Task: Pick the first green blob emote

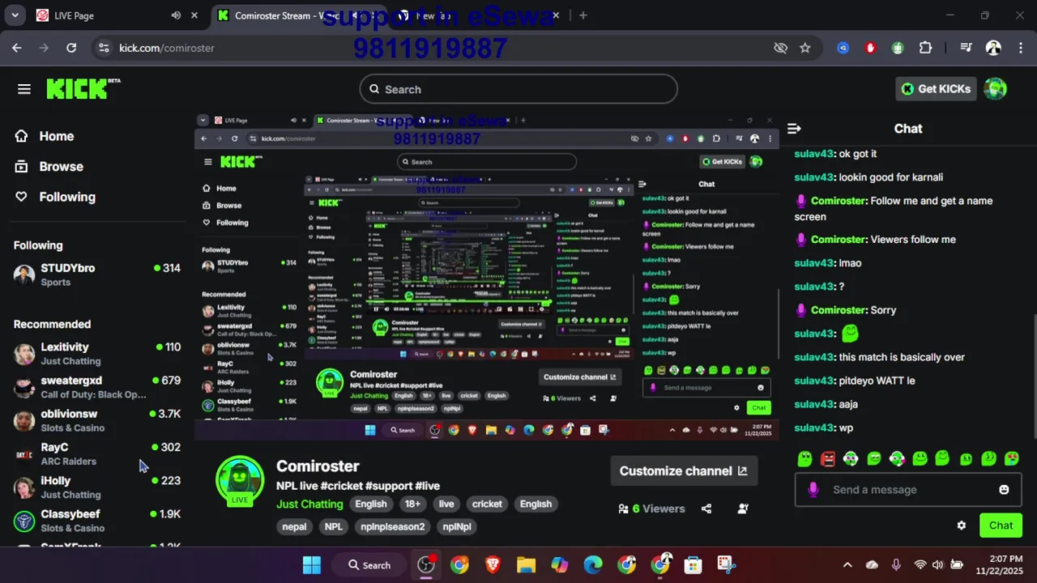Action: 804,459
